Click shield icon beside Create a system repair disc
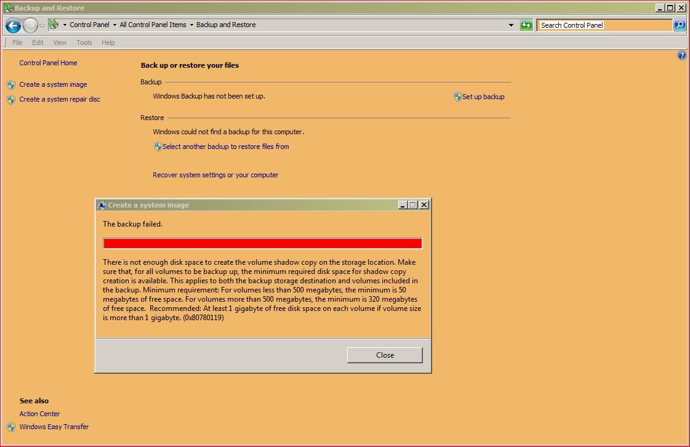The width and height of the screenshot is (690, 447). click(11, 100)
